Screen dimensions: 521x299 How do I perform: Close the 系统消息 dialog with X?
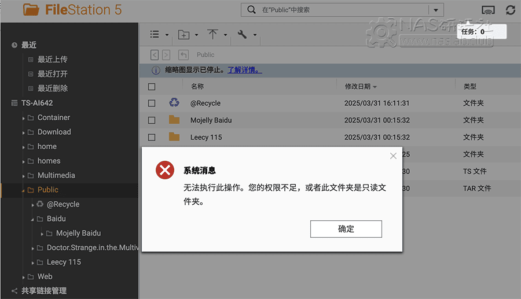click(393, 156)
